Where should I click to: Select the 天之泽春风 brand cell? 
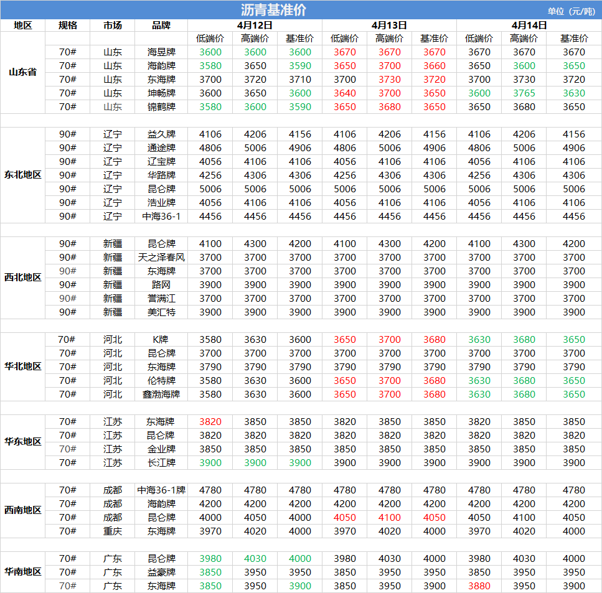pyautogui.click(x=161, y=257)
